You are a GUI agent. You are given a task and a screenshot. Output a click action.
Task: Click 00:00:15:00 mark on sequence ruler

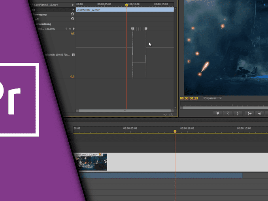(x=244, y=128)
